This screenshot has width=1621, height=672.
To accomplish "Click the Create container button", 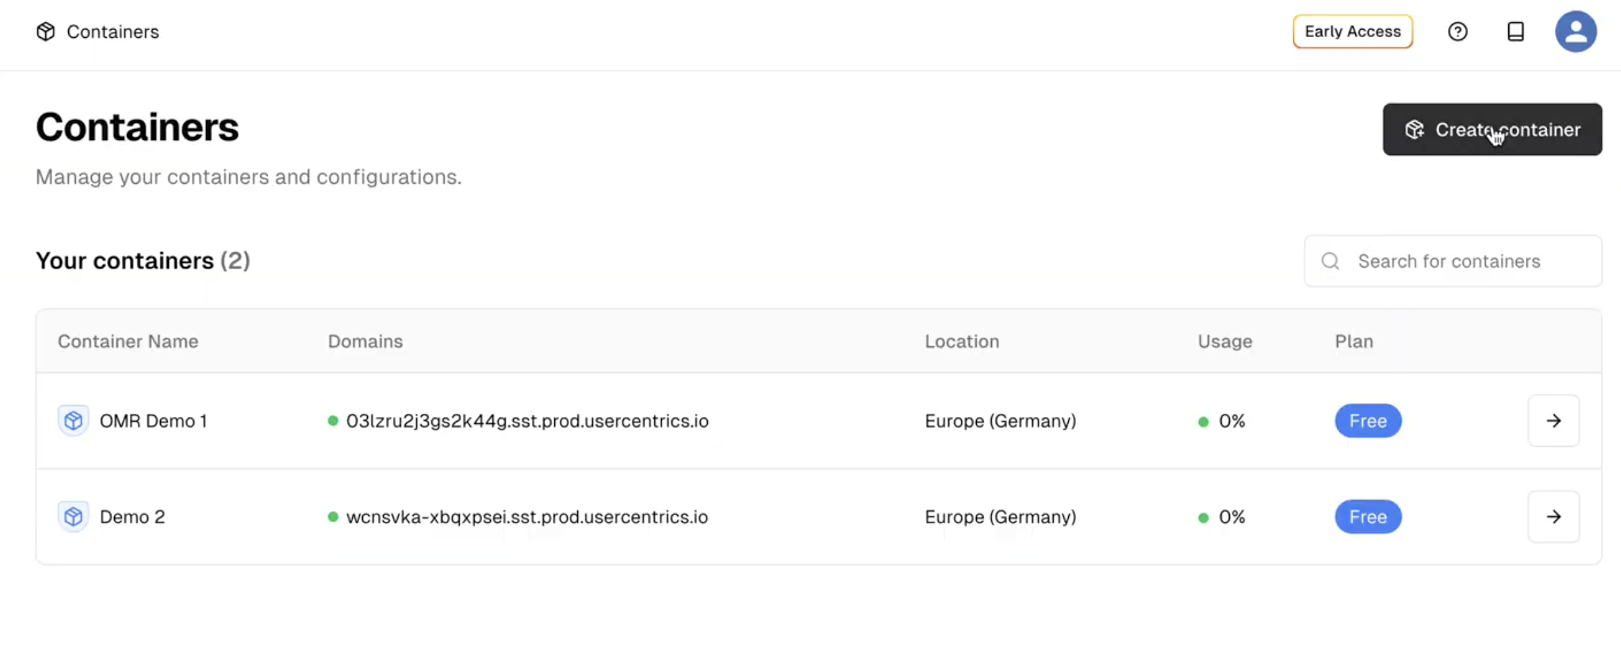I will [x=1492, y=129].
